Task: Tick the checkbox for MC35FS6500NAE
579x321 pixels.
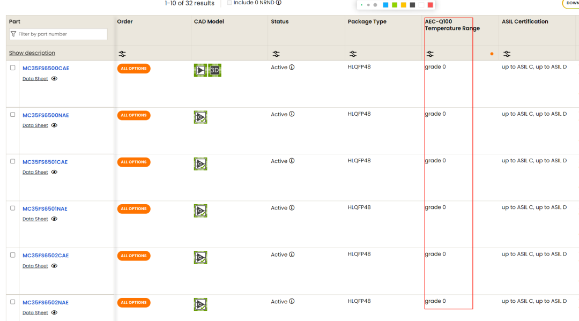Action: pos(12,115)
